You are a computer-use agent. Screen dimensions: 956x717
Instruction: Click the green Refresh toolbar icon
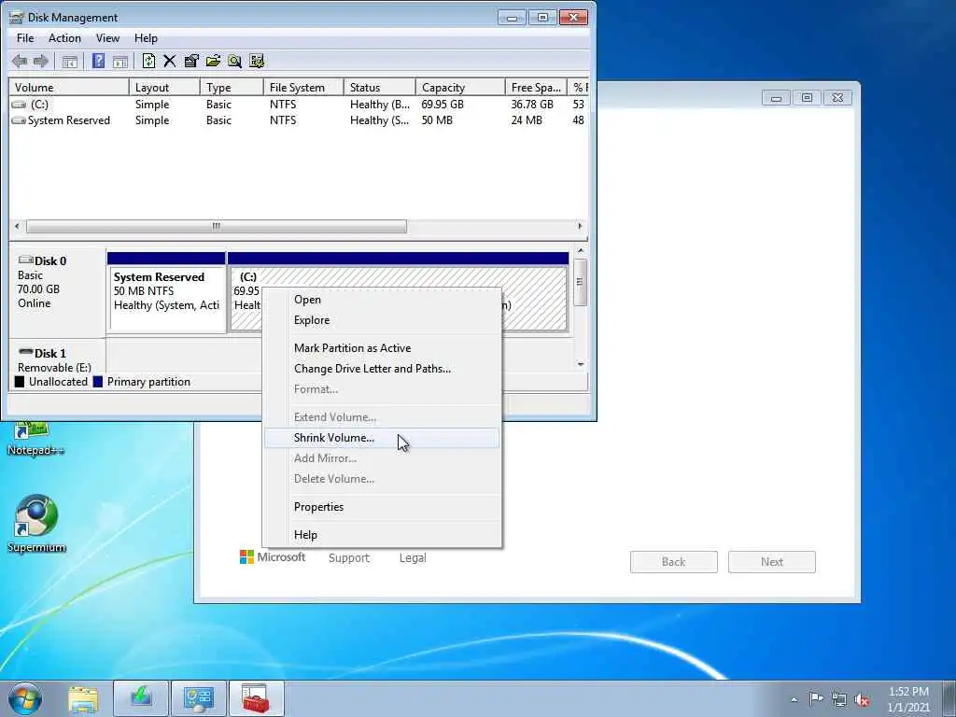[148, 61]
